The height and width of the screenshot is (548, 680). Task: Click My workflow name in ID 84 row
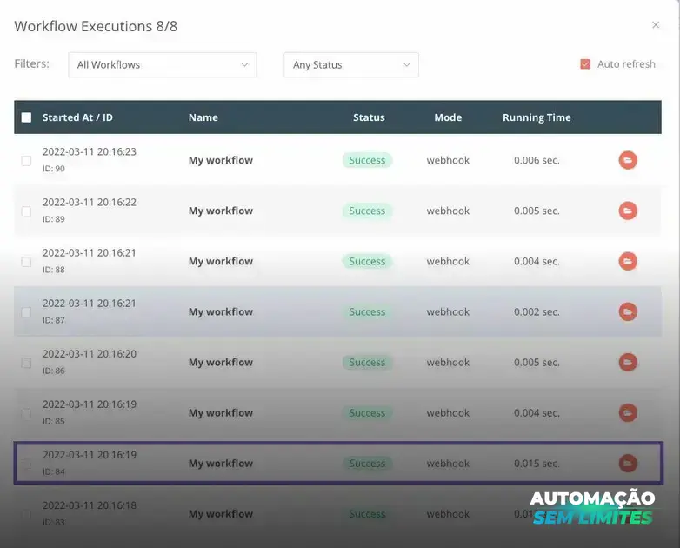[x=220, y=464]
